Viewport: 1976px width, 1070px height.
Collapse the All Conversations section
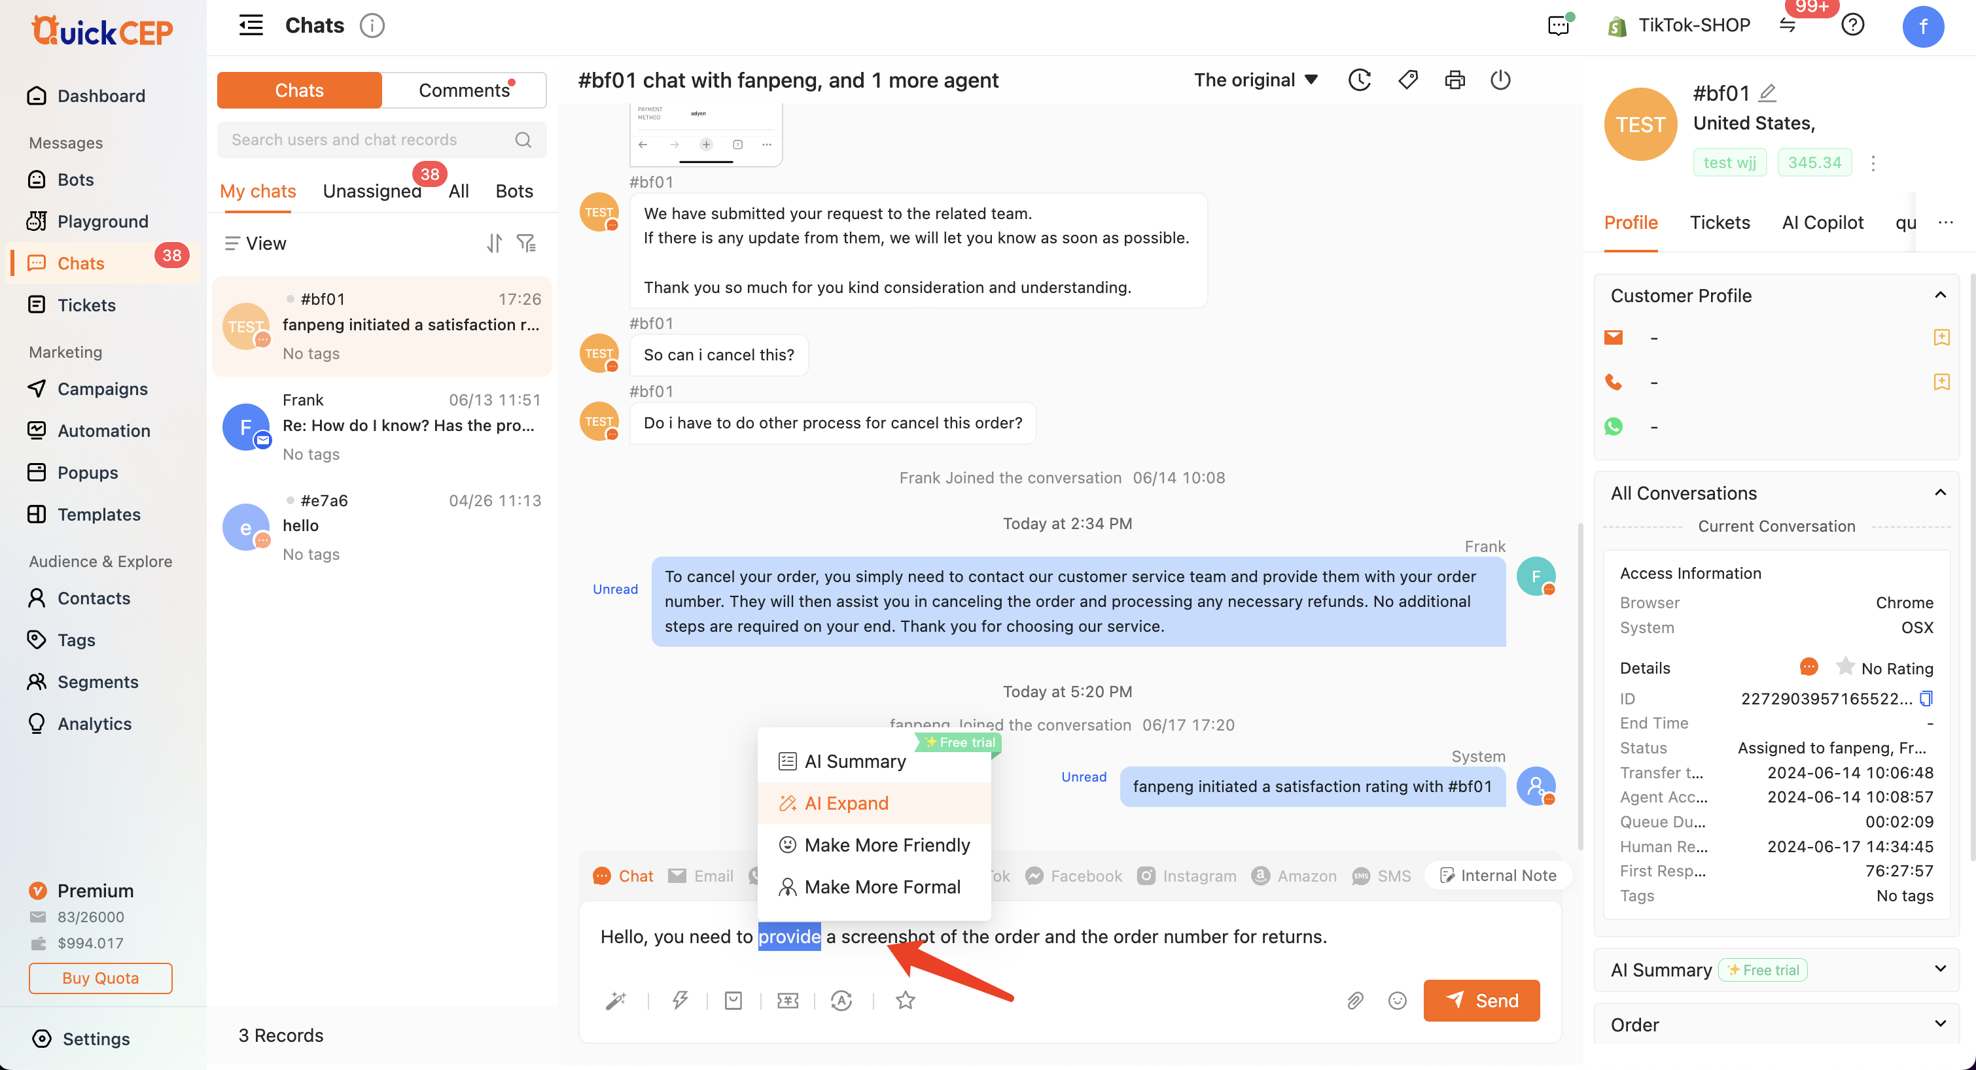pos(1939,492)
